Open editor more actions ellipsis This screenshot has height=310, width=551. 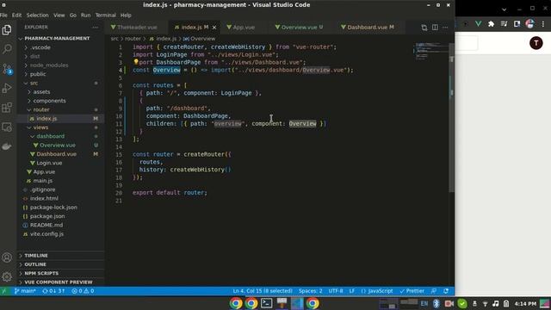tap(445, 28)
